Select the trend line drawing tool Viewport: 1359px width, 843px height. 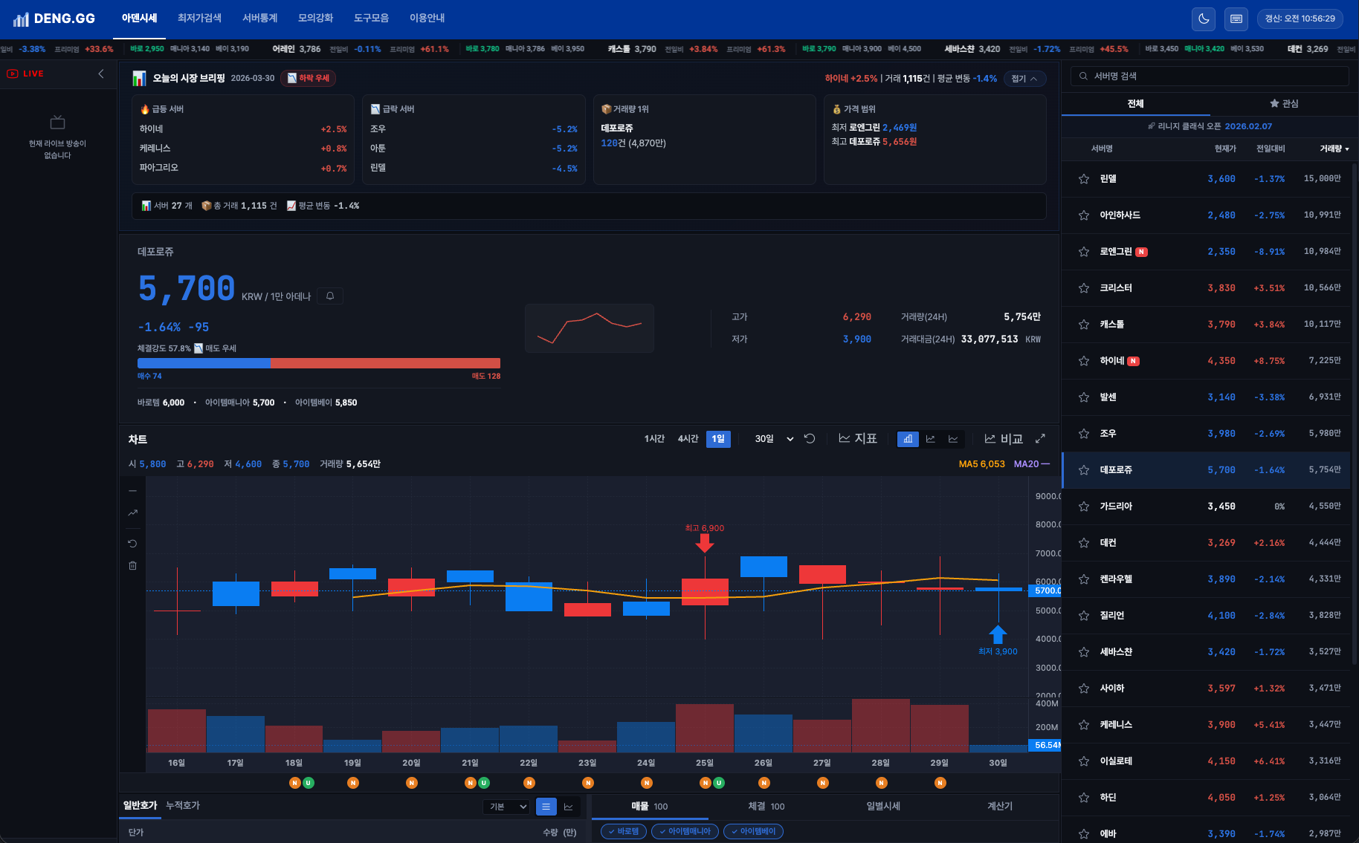click(x=132, y=512)
